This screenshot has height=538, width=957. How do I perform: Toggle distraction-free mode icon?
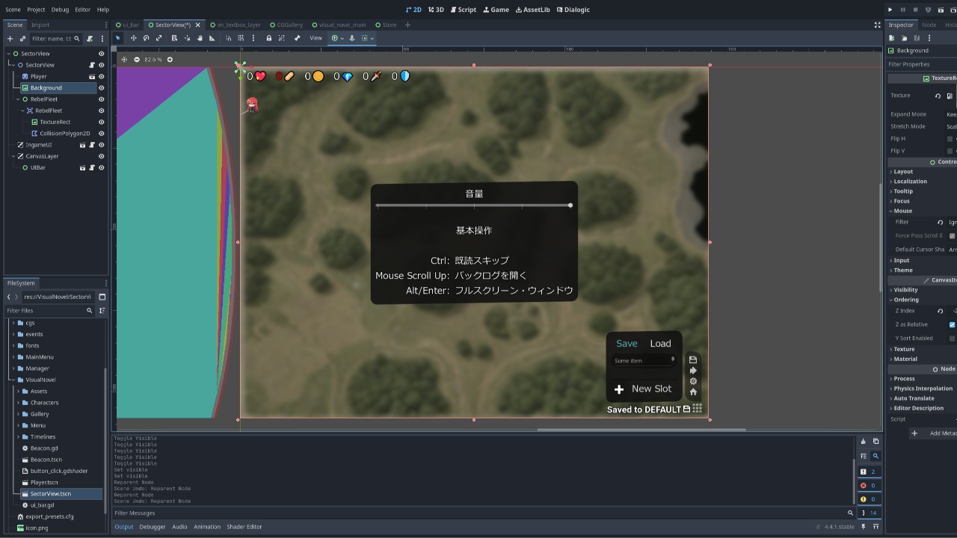coord(877,25)
